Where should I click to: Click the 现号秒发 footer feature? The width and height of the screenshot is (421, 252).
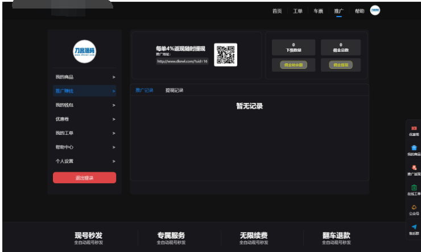[89, 238]
